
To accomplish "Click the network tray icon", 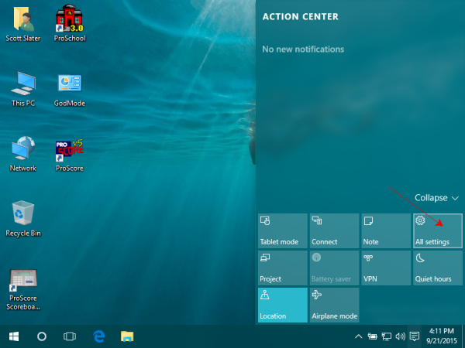I will pyautogui.click(x=387, y=336).
